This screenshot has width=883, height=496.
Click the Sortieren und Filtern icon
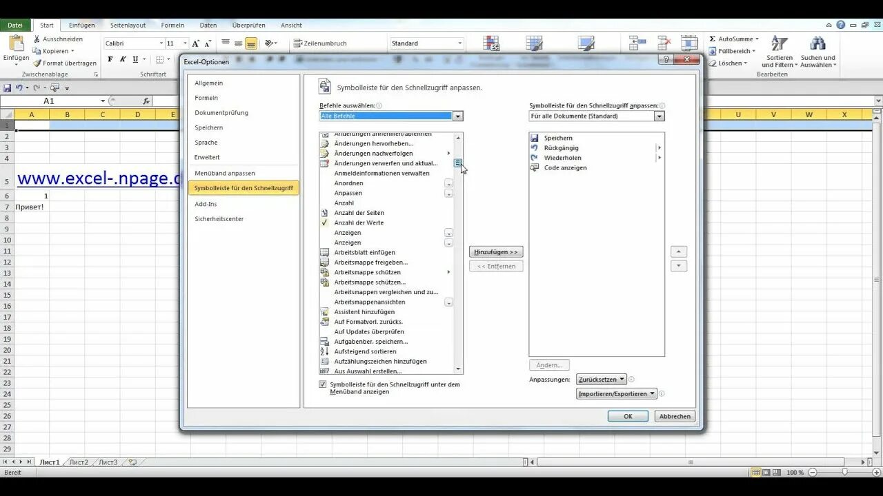coord(780,43)
